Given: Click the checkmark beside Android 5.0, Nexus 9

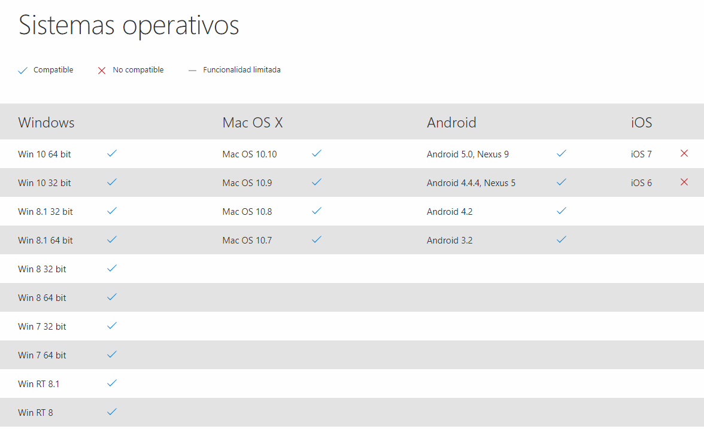Looking at the screenshot, I should coord(562,153).
